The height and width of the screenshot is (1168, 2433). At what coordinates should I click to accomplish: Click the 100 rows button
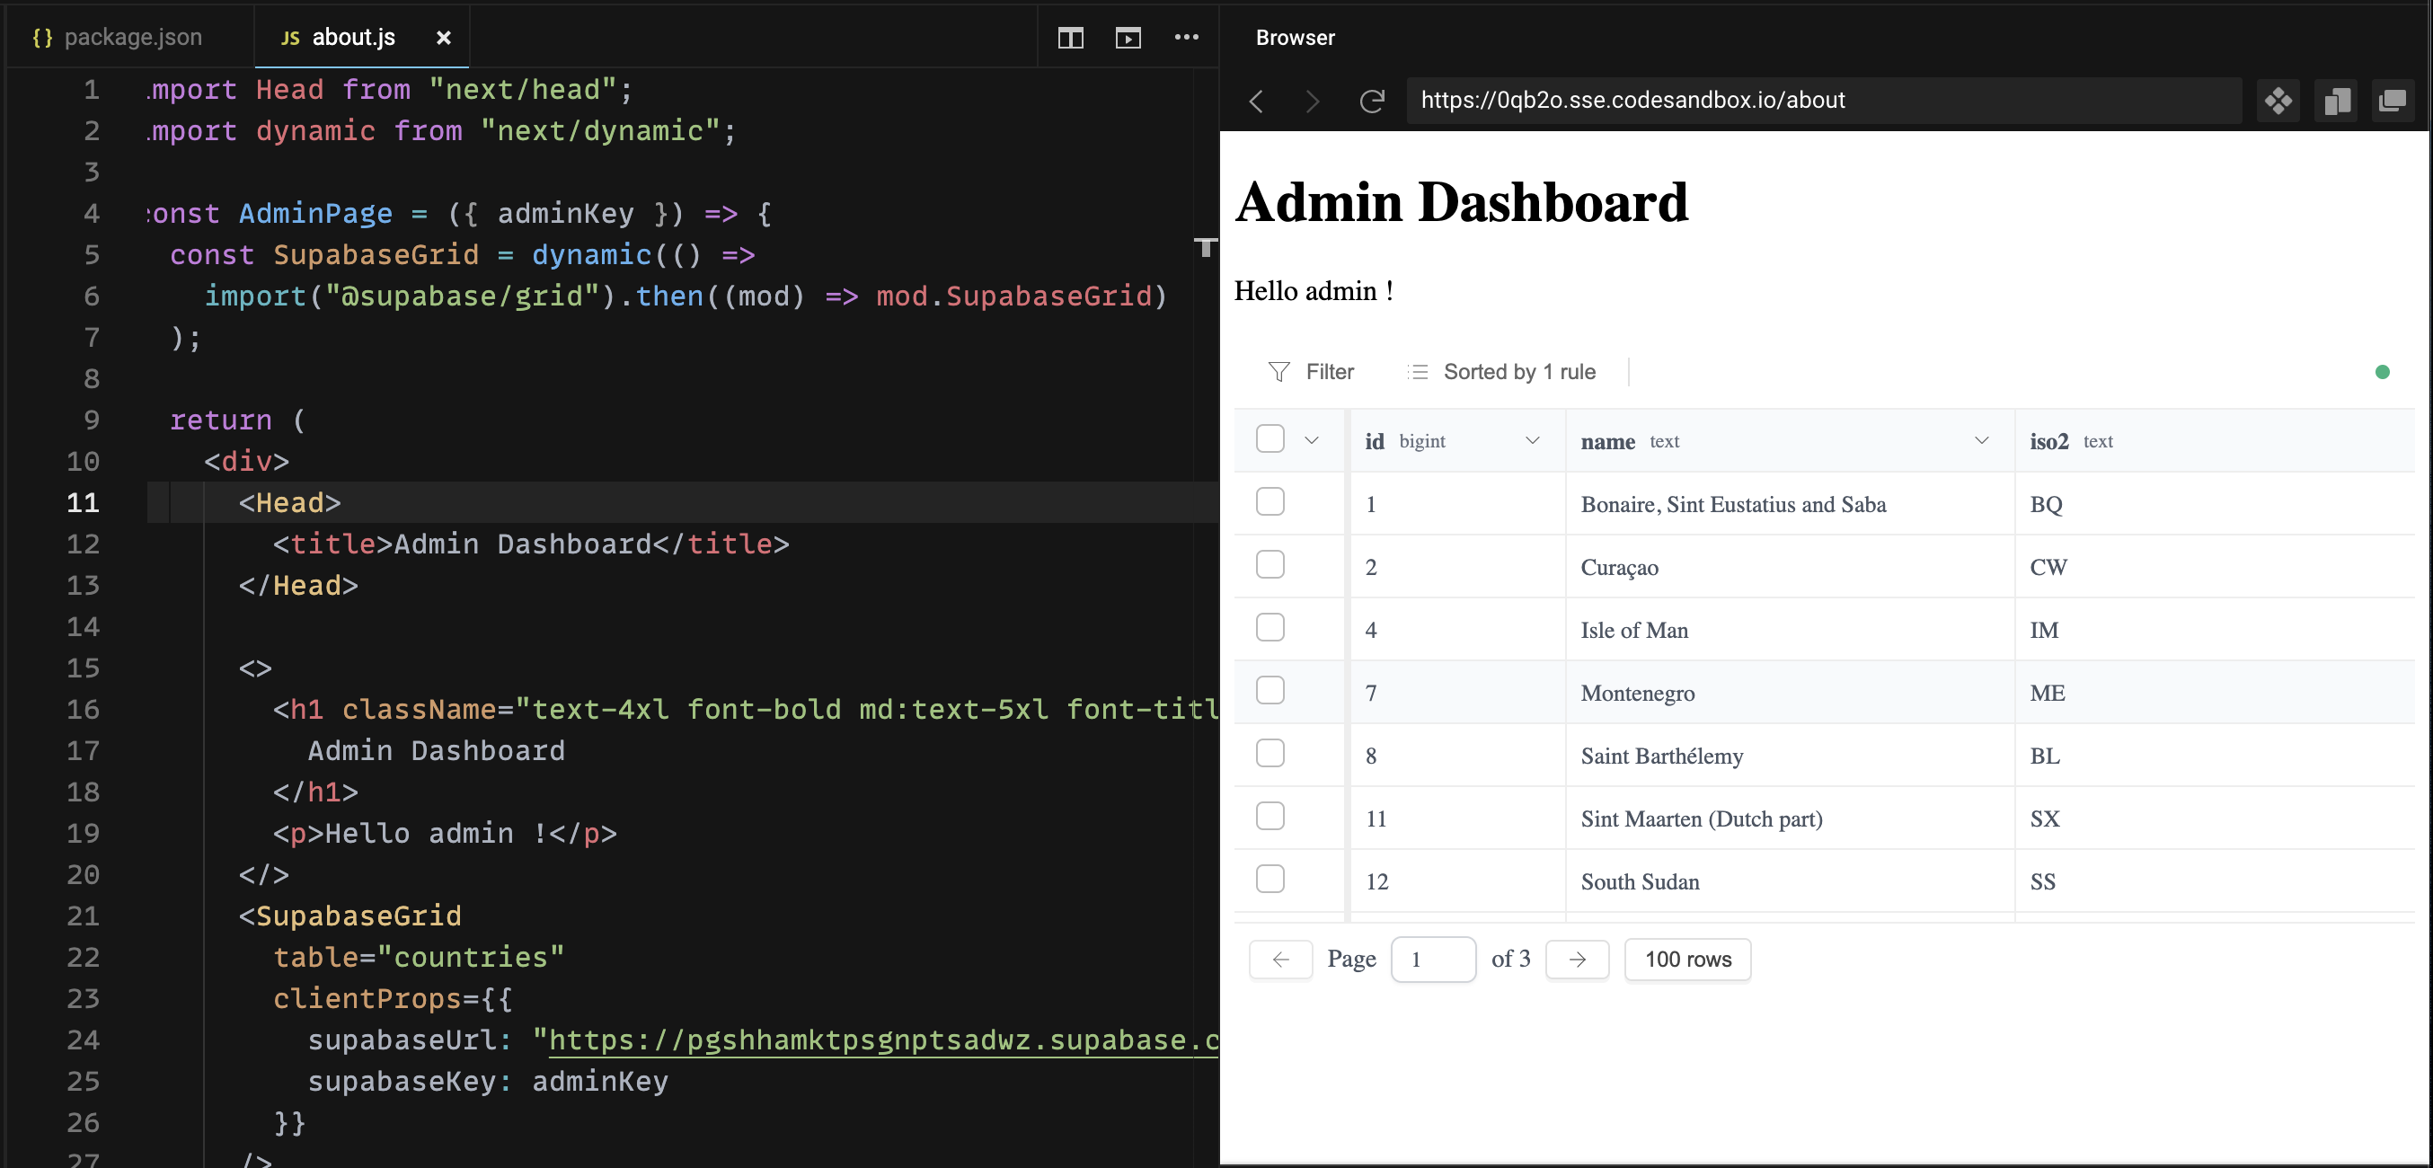click(x=1687, y=959)
